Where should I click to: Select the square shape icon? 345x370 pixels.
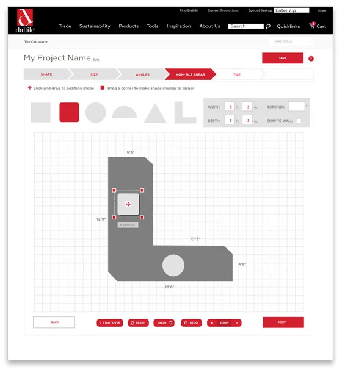click(x=41, y=112)
